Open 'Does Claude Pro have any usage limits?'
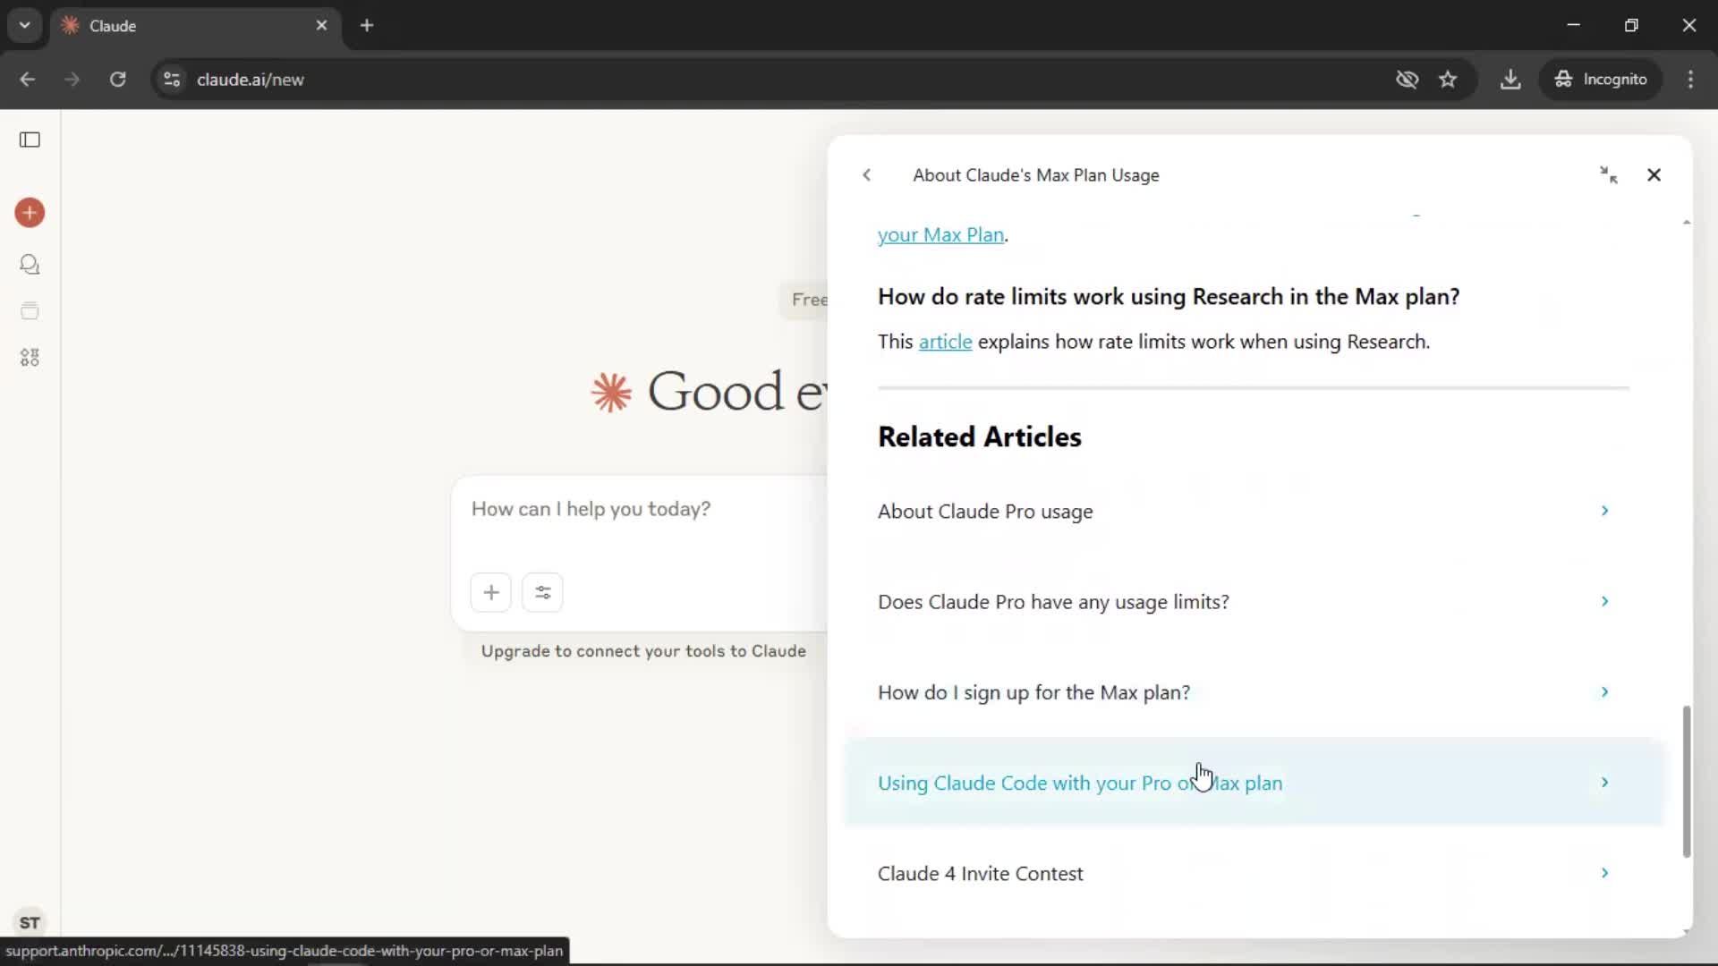 click(x=1253, y=601)
